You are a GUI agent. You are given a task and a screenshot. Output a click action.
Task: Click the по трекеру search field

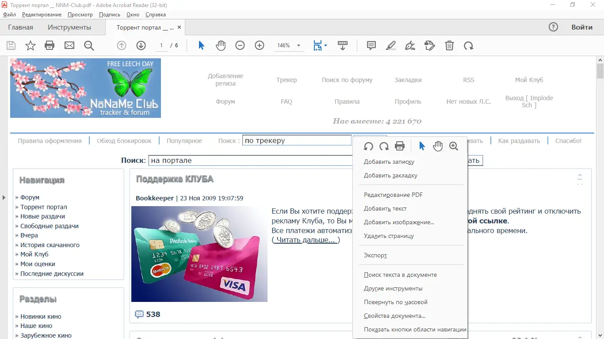[x=297, y=141]
